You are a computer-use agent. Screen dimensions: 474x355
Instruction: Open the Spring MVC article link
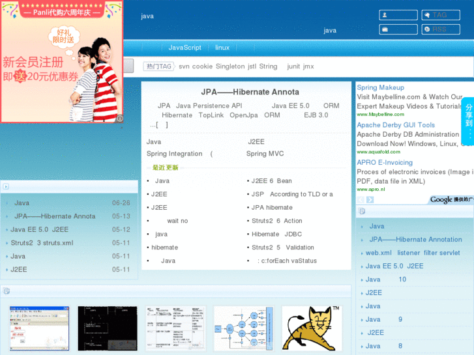[x=265, y=154]
